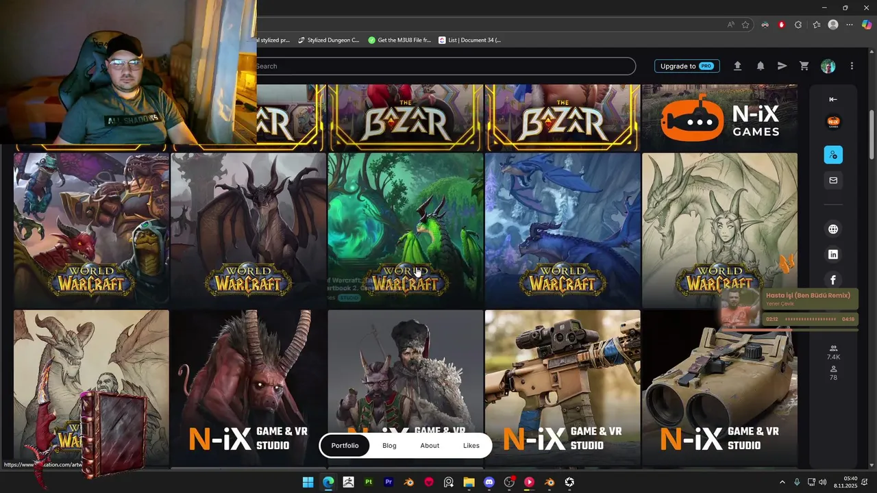Click the Read aloud icon in address bar
This screenshot has width=877, height=493.
[x=731, y=25]
